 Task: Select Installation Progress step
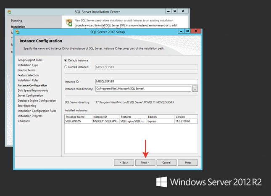coord(30,116)
